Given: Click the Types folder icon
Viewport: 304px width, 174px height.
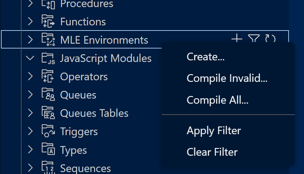Looking at the screenshot, I should pyautogui.click(x=48, y=150).
